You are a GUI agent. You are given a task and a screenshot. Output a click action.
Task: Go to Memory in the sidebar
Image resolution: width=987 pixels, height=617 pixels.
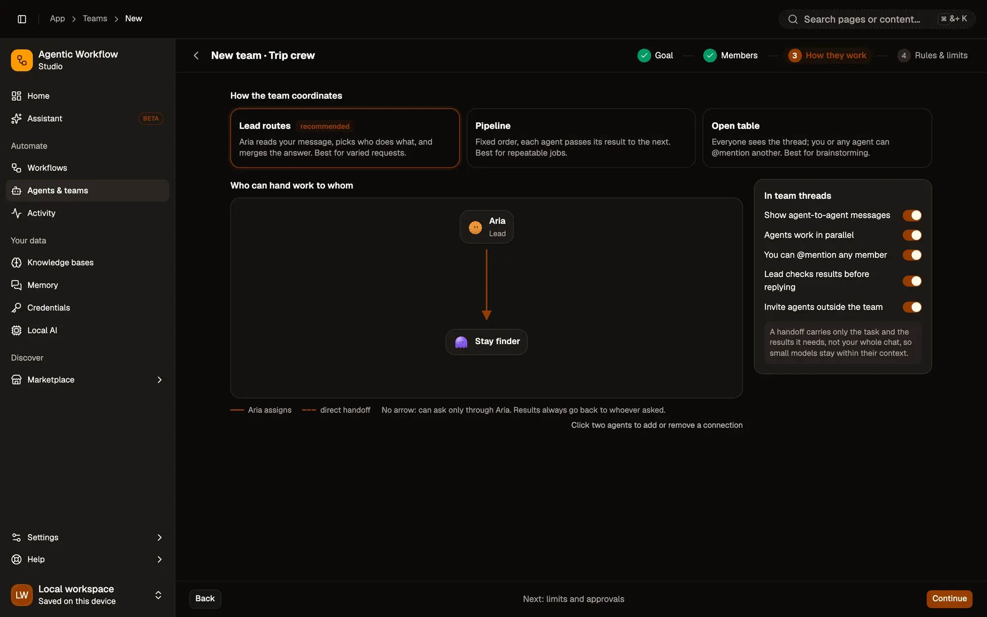(87, 285)
